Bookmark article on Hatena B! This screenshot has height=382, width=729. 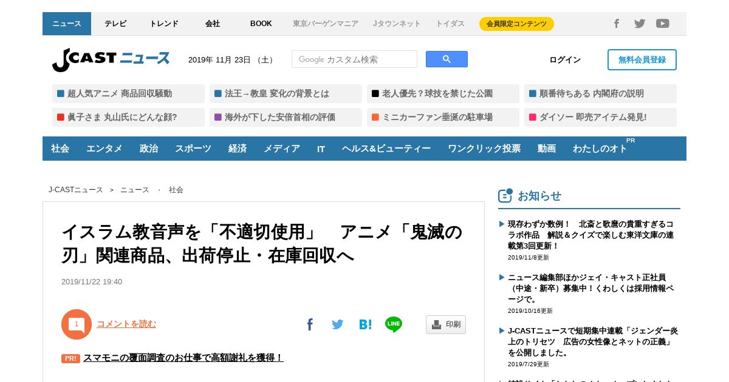(366, 324)
